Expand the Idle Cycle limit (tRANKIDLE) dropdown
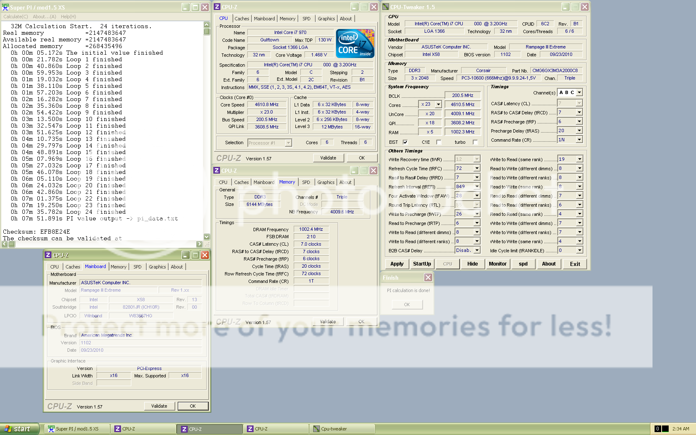 (580, 250)
